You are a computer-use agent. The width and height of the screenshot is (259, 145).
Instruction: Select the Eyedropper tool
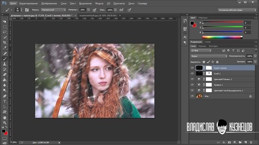point(4,48)
